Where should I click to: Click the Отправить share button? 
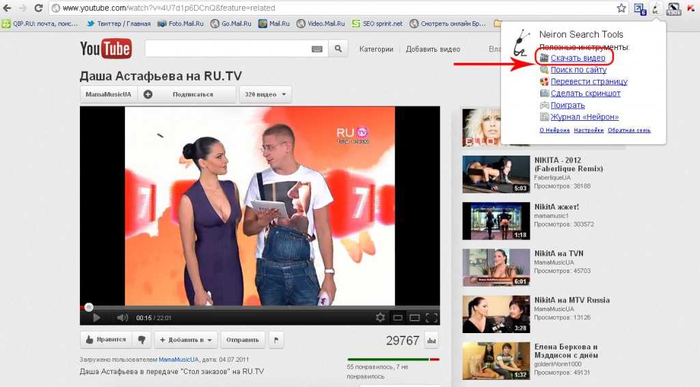pos(243,340)
